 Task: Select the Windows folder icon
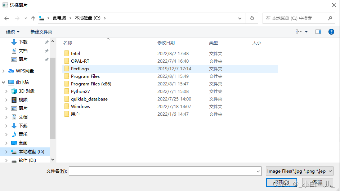67,107
